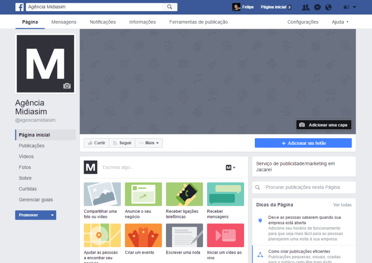The width and height of the screenshot is (372, 263).
Task: Open the Notificações tab
Action: click(103, 22)
